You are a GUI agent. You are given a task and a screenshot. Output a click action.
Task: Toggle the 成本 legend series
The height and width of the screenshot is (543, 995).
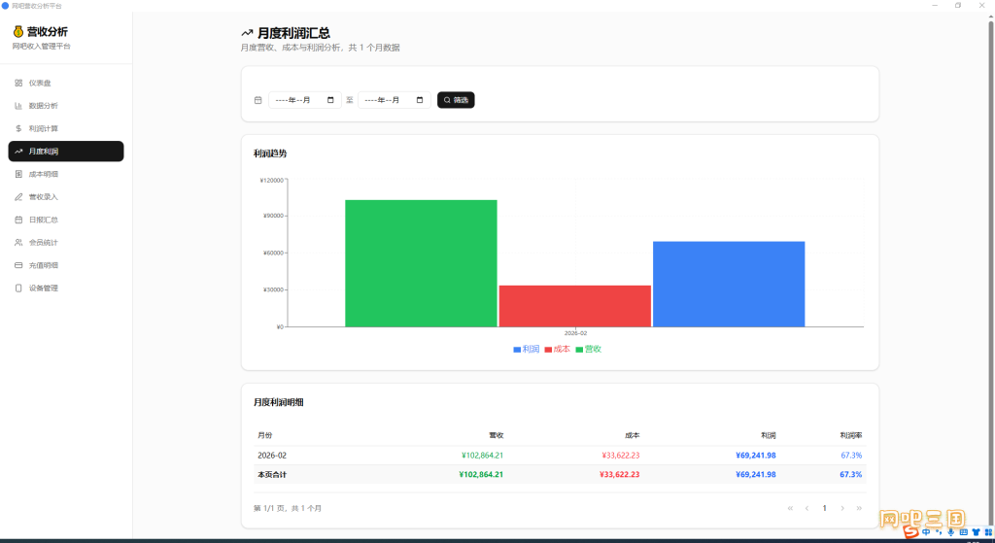tap(557, 349)
